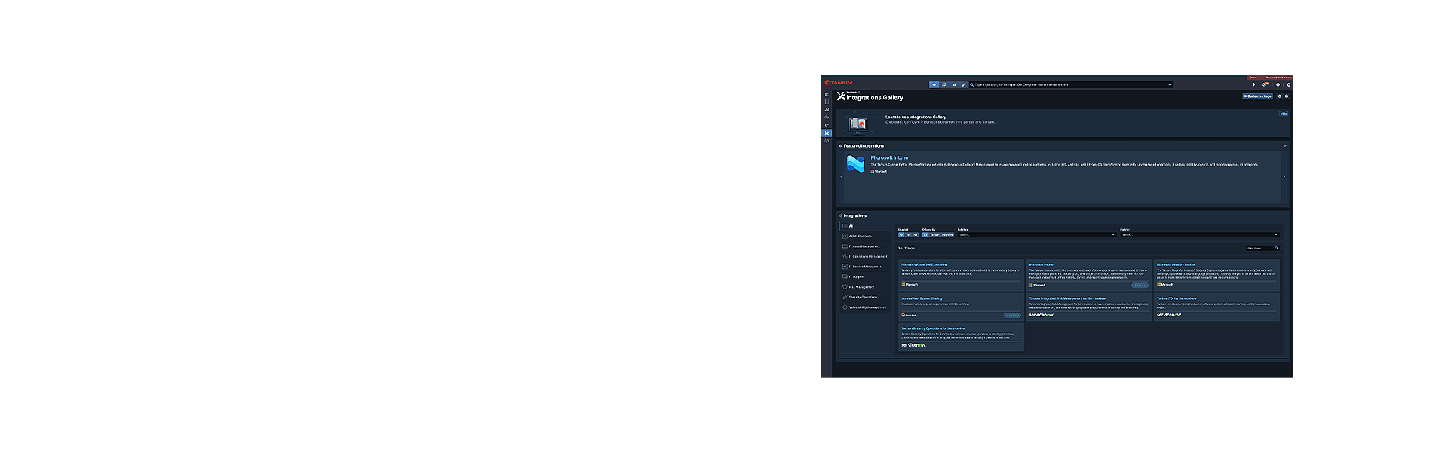Show the previous featured integration
1448x452 pixels.
(x=841, y=176)
